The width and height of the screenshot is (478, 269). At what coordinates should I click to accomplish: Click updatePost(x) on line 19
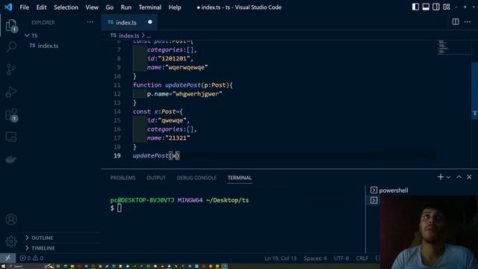pyautogui.click(x=156, y=155)
